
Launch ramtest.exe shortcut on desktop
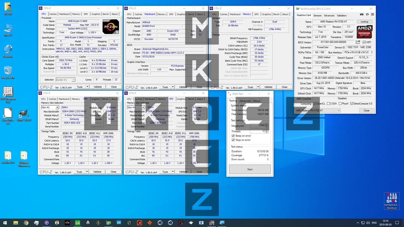391,201
